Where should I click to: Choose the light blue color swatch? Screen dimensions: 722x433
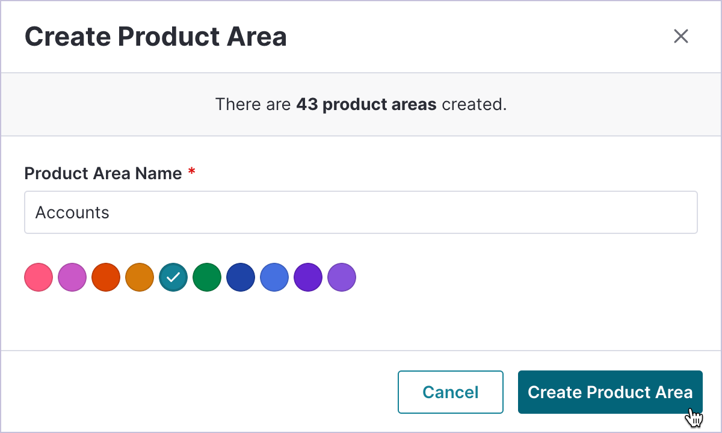click(274, 277)
